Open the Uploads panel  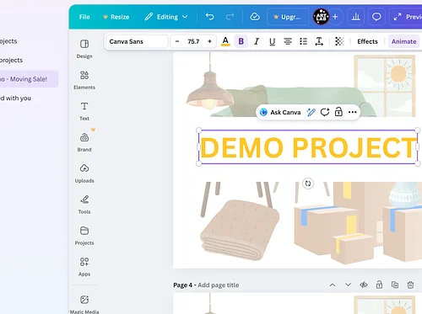(x=84, y=173)
